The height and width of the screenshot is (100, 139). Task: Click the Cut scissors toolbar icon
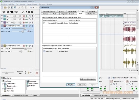(19, 8)
